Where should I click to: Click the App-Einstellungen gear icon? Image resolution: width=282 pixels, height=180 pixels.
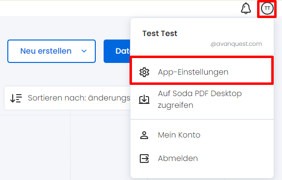(144, 72)
